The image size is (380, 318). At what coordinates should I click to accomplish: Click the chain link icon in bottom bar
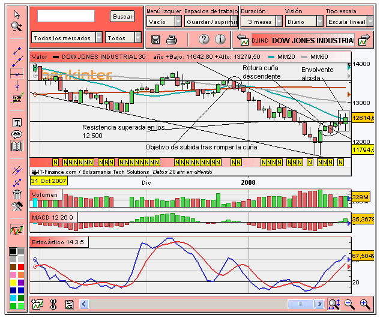pos(53,304)
